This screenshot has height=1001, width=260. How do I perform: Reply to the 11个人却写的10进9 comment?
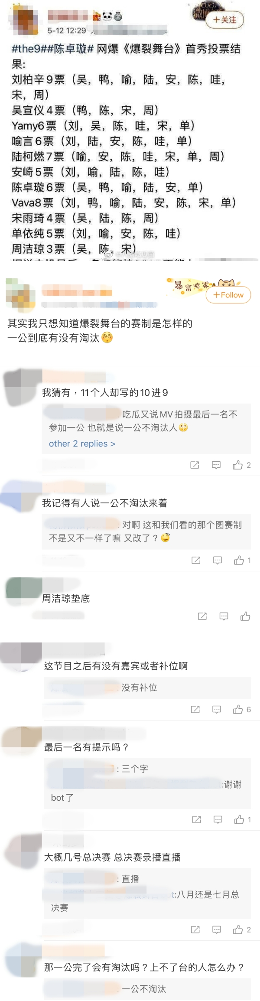(216, 465)
